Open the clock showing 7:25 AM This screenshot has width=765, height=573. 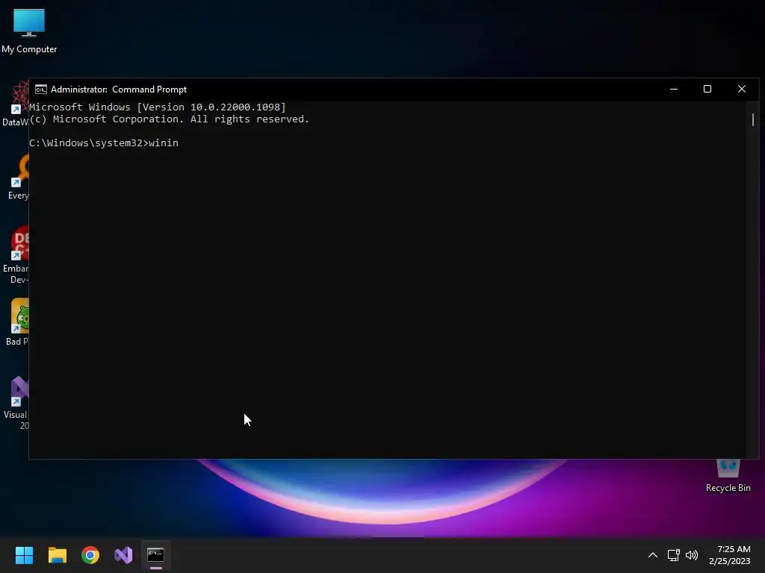coord(729,555)
